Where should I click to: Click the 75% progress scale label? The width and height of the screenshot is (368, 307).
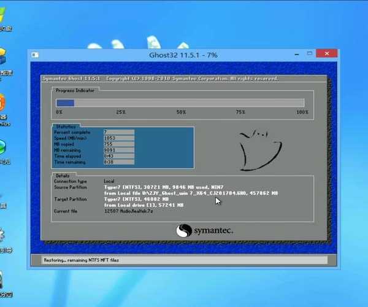click(240, 112)
